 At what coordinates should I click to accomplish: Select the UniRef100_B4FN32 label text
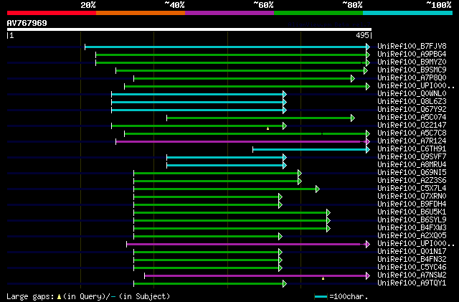412,259
